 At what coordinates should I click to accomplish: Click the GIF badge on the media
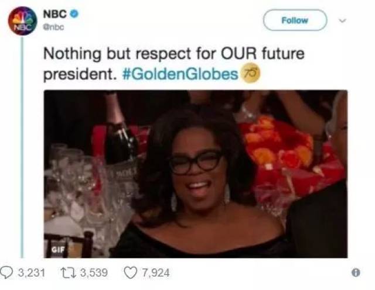tap(58, 250)
